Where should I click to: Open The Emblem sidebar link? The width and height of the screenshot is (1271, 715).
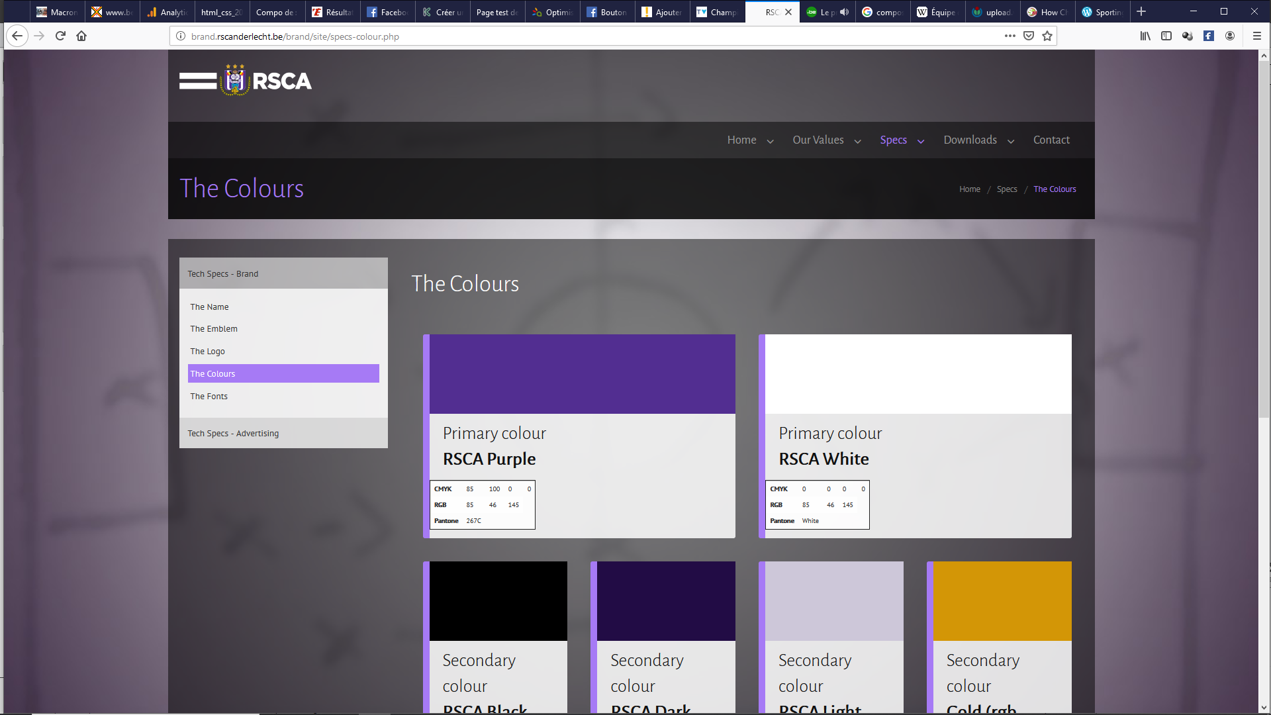pos(214,328)
